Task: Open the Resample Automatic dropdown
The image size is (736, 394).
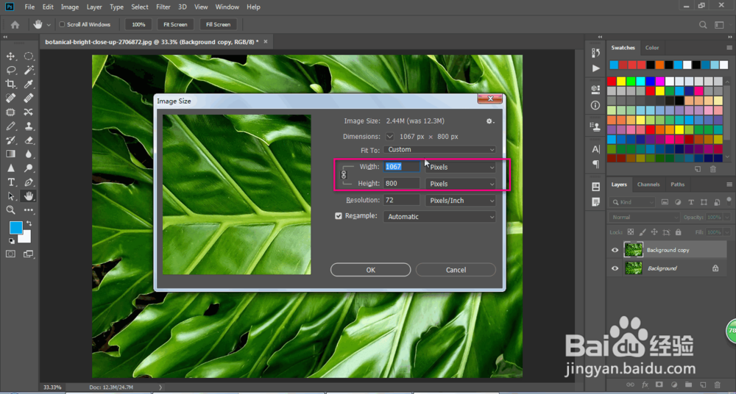Action: (439, 217)
